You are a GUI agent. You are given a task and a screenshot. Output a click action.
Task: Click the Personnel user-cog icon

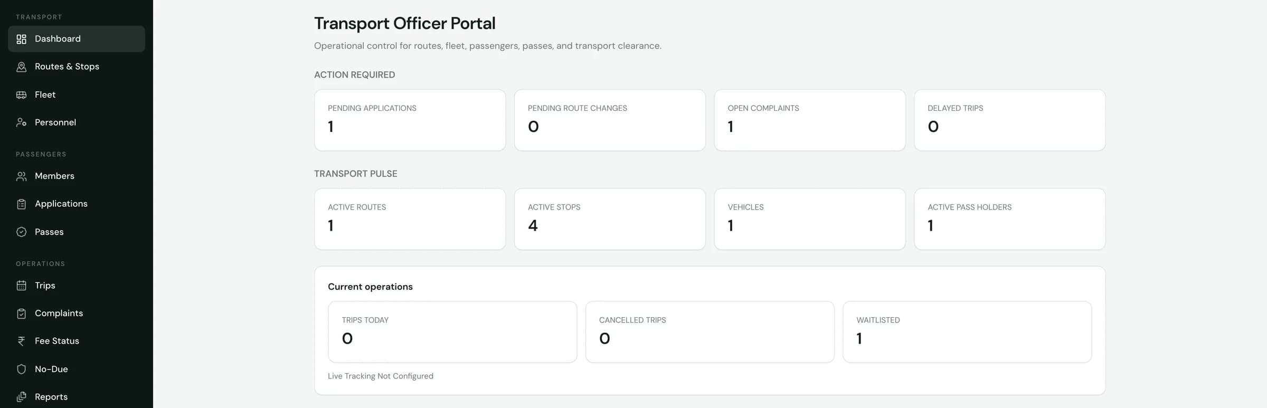[x=21, y=122]
